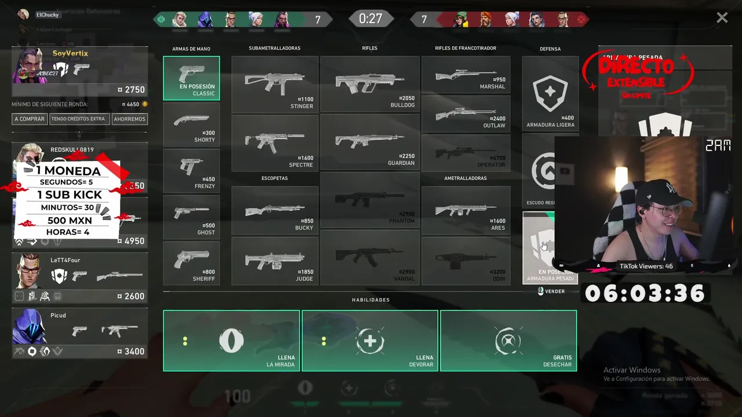
Task: Click Armas de Mano heading
Action: coord(191,49)
